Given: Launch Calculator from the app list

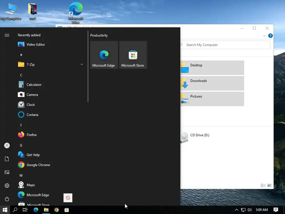Looking at the screenshot, I should tap(50, 85).
